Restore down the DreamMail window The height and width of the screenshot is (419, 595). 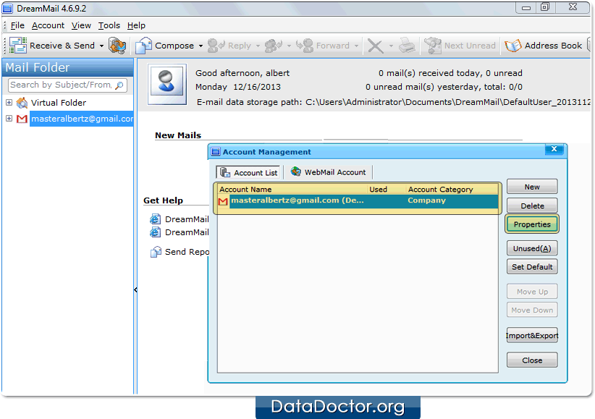545,7
